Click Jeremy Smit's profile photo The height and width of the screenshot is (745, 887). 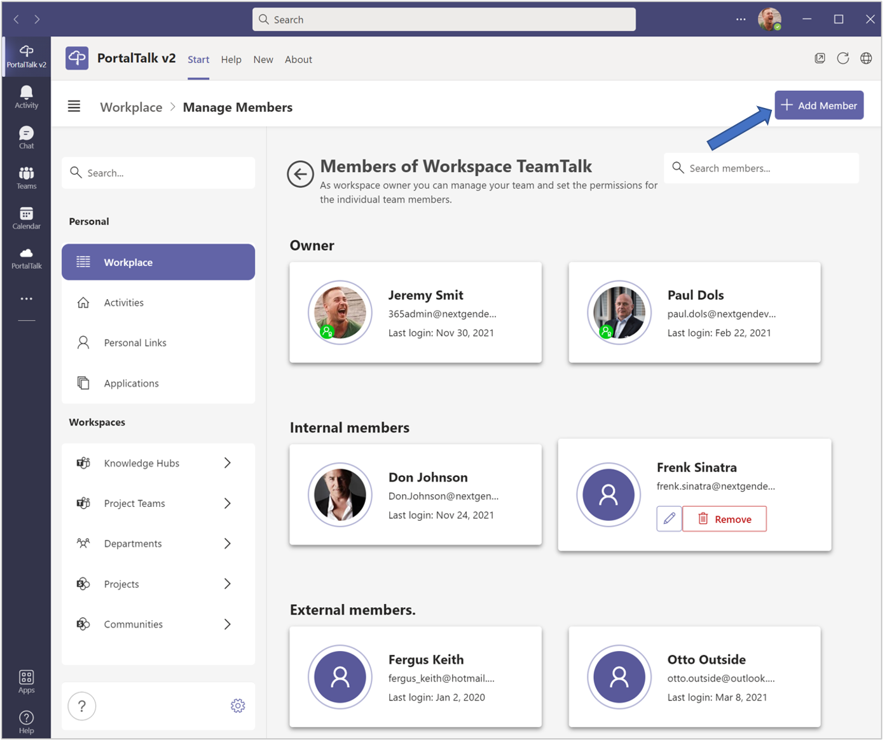[340, 313]
